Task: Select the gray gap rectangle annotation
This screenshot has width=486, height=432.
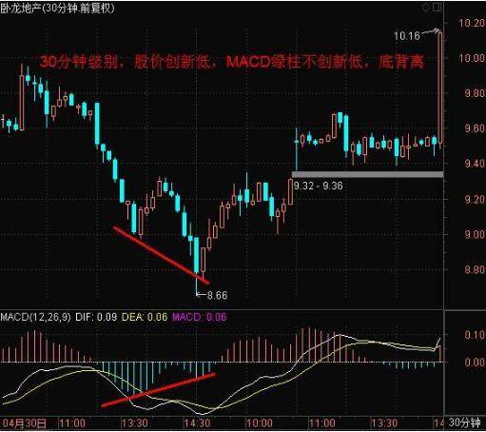Action: coord(367,174)
